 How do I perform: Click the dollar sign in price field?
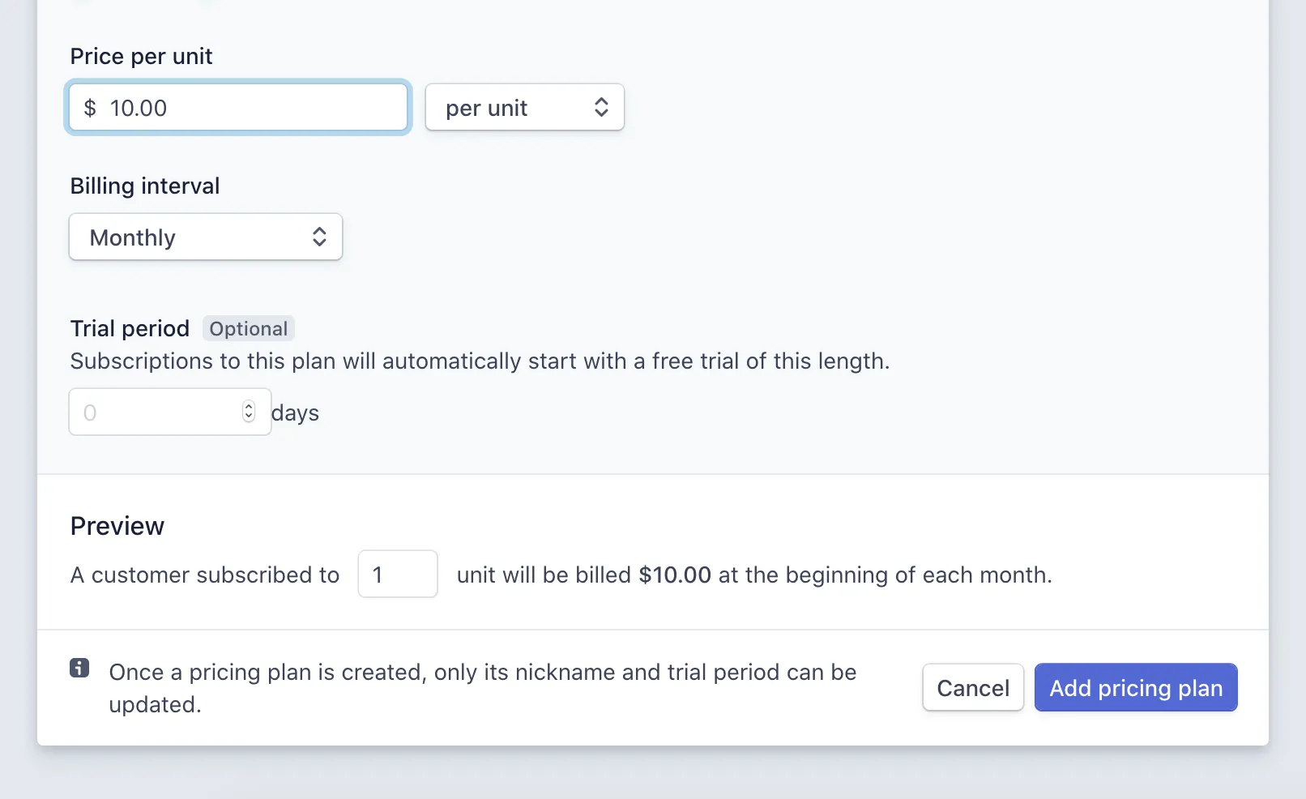[90, 108]
